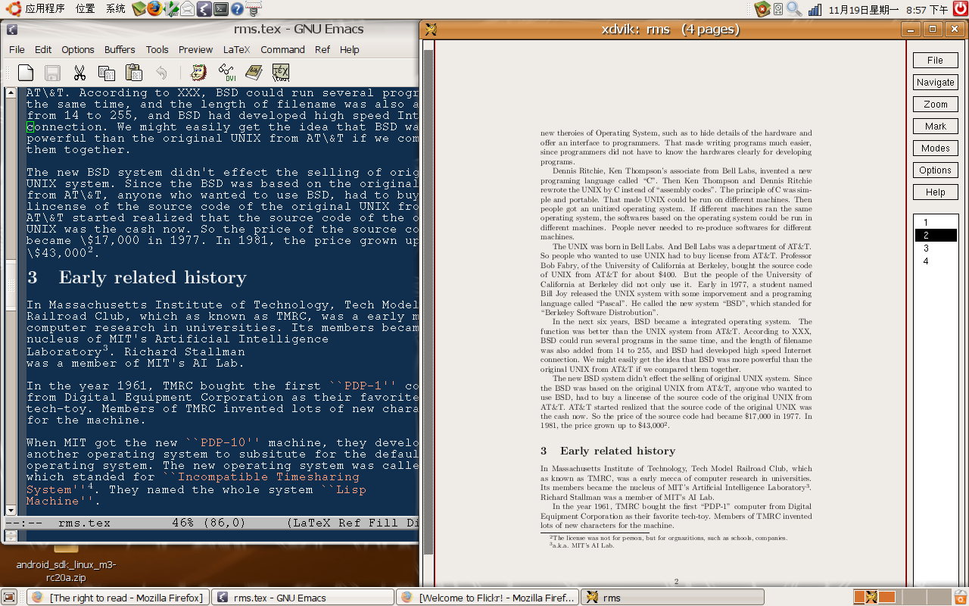969x606 pixels.
Task: View DVI output with the glasses icon
Action: point(226,73)
